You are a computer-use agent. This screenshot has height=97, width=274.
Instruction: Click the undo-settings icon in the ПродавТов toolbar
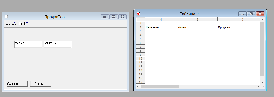point(8,24)
